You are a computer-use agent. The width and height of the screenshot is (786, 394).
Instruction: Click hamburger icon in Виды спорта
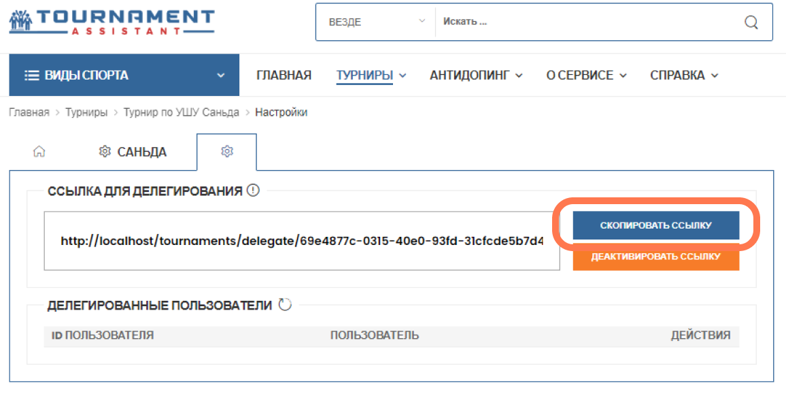(31, 76)
